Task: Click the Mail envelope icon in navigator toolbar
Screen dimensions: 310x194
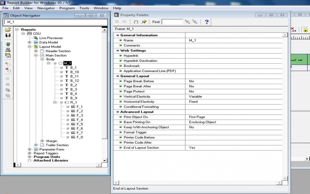Action: (8, 55)
